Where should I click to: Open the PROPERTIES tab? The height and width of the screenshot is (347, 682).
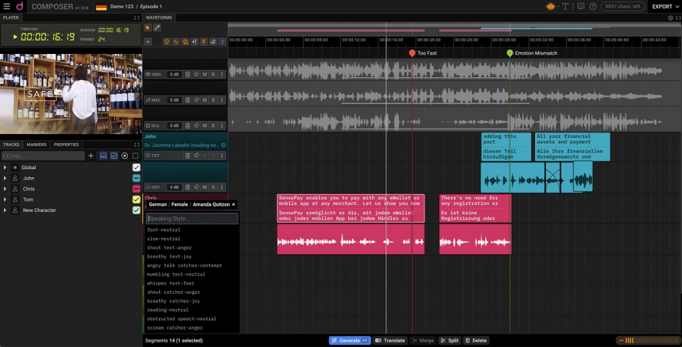(x=66, y=145)
